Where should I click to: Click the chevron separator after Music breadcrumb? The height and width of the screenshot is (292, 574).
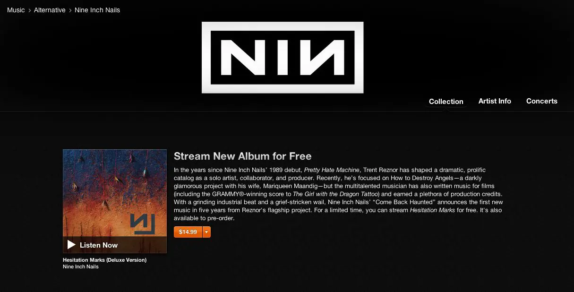(x=29, y=10)
